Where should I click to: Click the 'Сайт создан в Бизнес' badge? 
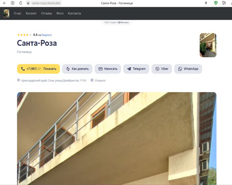(x=116, y=22)
